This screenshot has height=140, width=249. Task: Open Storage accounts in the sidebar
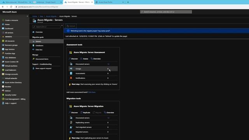coord(11,74)
